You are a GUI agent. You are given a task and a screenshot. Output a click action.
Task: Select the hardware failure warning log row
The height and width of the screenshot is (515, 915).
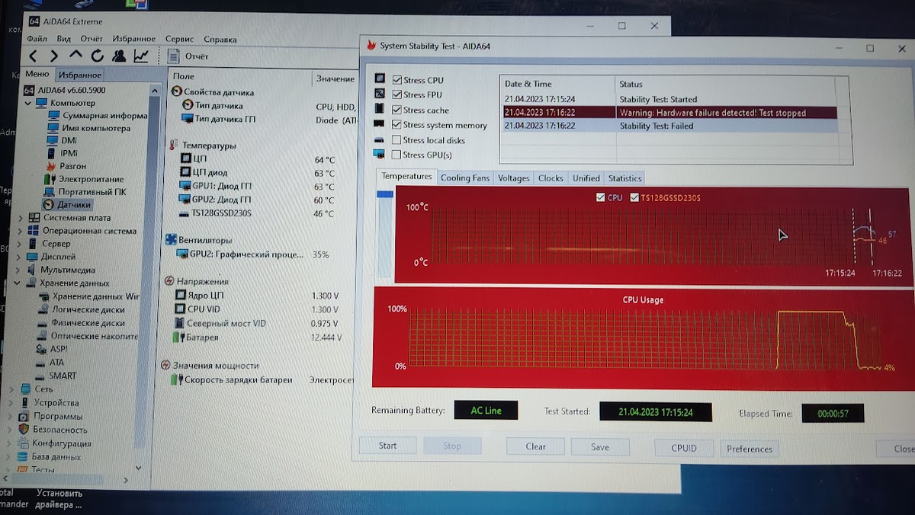pyautogui.click(x=669, y=112)
